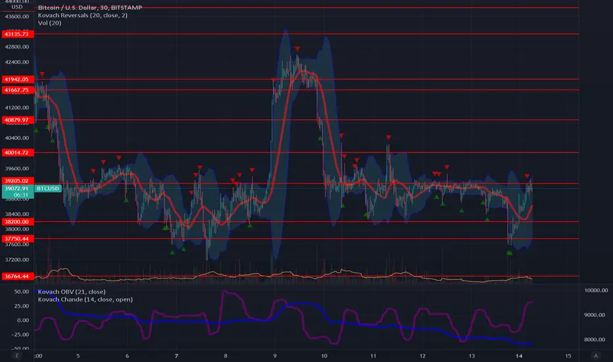Click the 0.00 value on the Chande scale
Viewport: 613px width, 362px height.
(22, 320)
